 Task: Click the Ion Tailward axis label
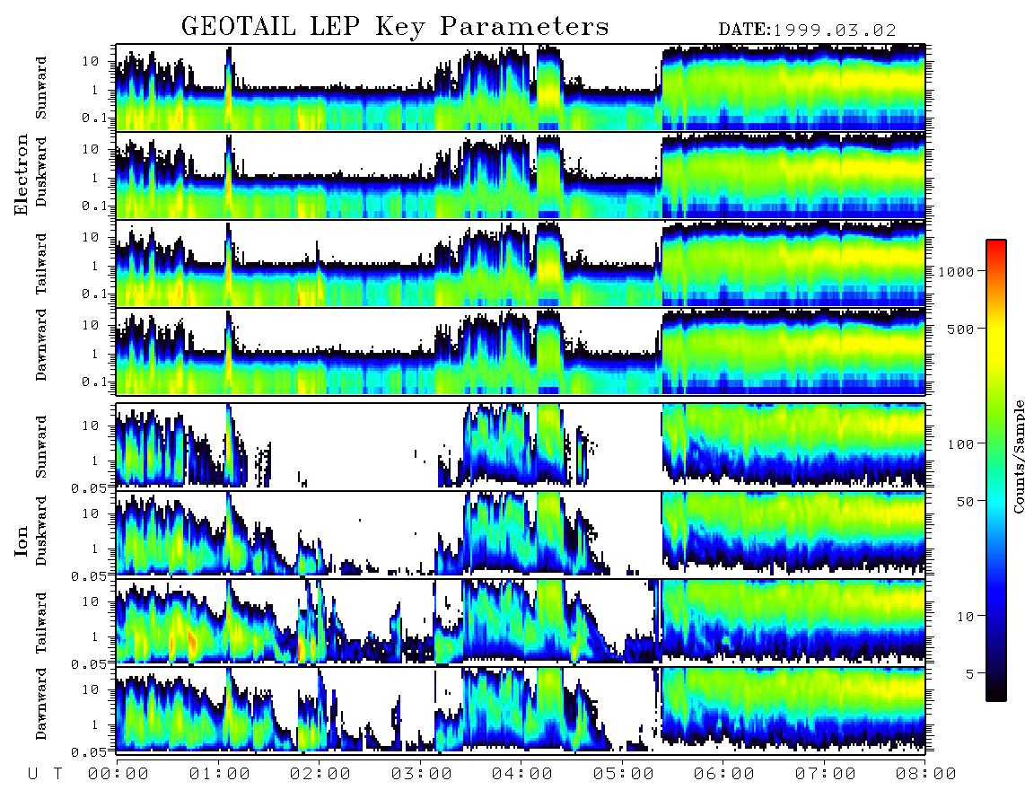pos(41,623)
